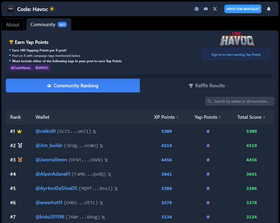Click XP Points value 4519
The image size is (280, 223).
(x=166, y=146)
